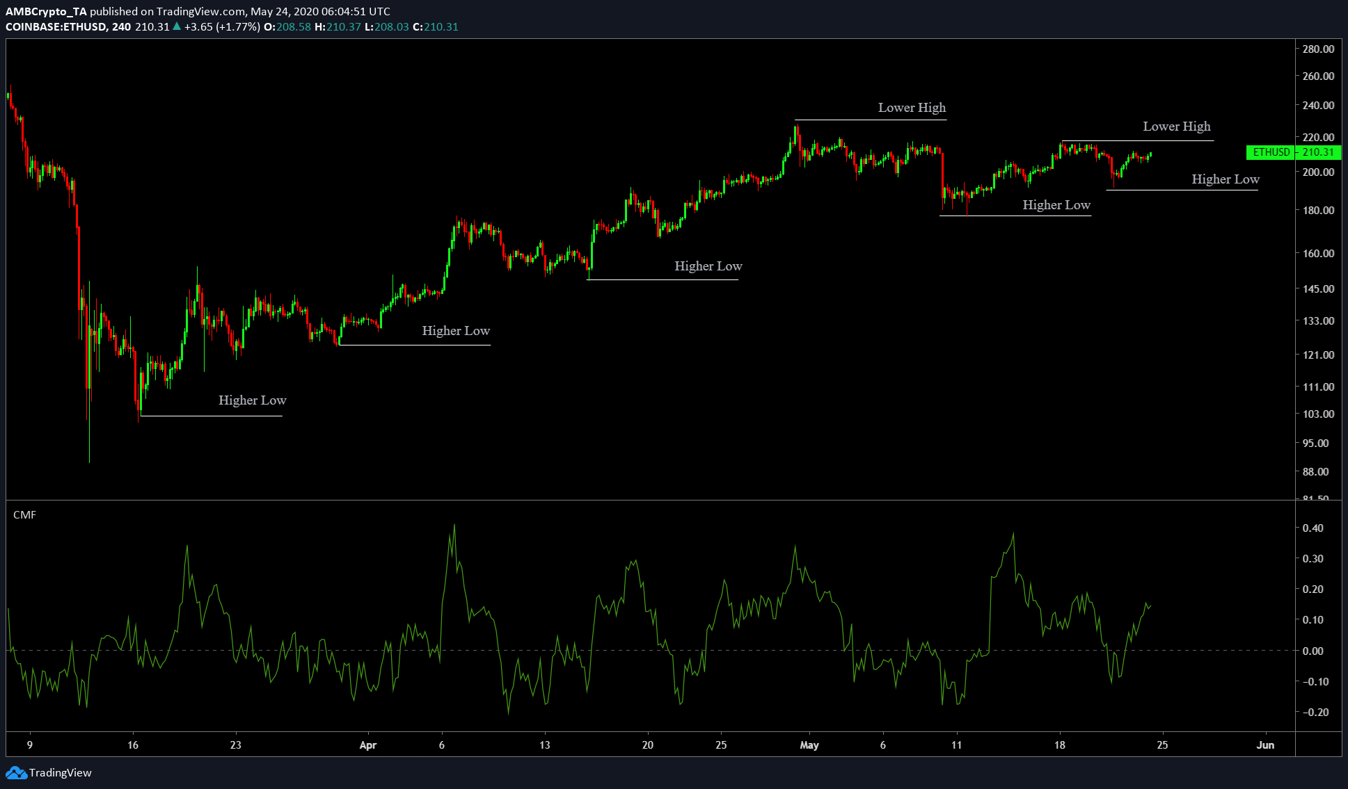Click the May marker on time axis
The image size is (1348, 789).
(x=809, y=745)
